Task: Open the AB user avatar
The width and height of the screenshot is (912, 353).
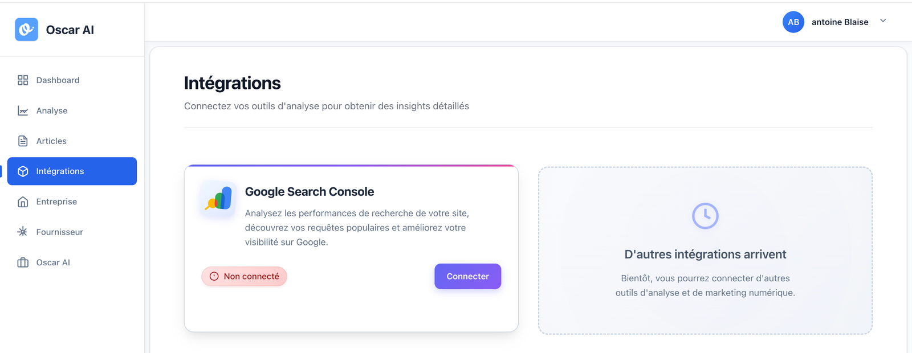Action: tap(793, 22)
